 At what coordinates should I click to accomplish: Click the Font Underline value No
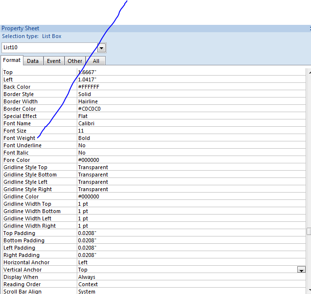coord(82,145)
